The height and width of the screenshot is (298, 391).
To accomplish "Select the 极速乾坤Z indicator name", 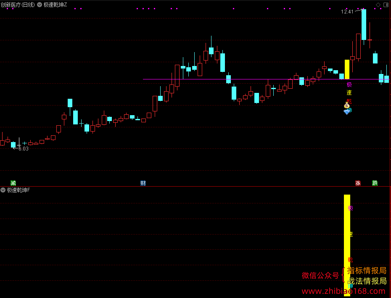I will click(x=55, y=5).
